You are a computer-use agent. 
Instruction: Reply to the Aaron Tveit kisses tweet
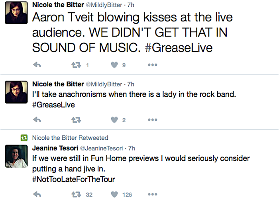click(x=37, y=65)
